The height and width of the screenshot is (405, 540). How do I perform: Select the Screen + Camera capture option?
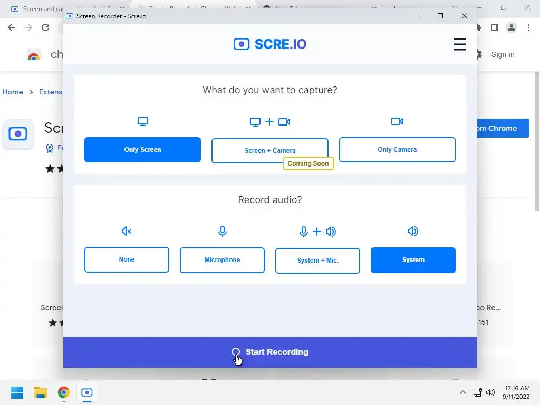click(269, 151)
